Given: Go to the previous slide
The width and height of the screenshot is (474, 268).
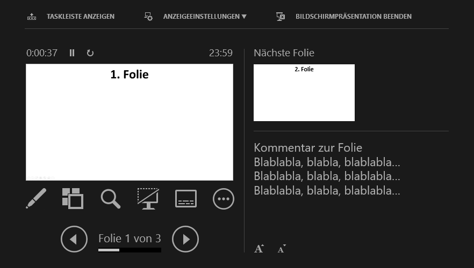Looking at the screenshot, I should (x=74, y=239).
